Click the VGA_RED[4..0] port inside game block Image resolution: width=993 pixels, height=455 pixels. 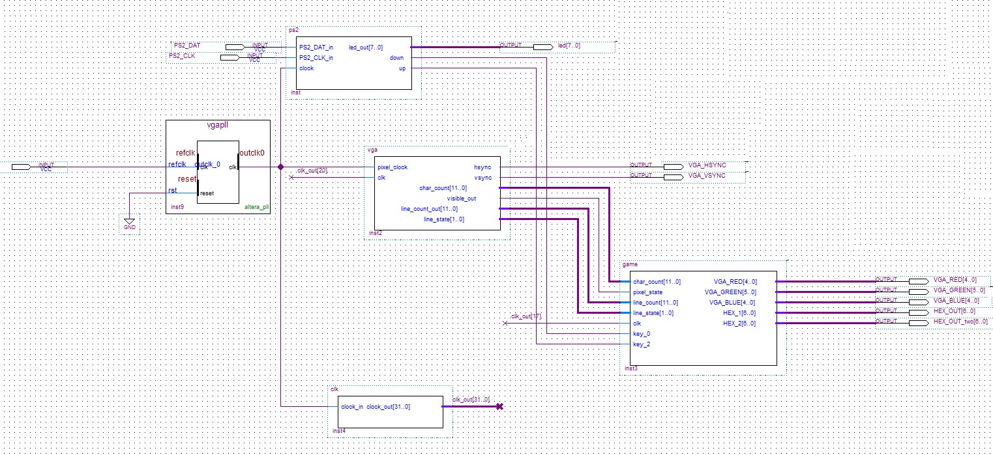(735, 282)
